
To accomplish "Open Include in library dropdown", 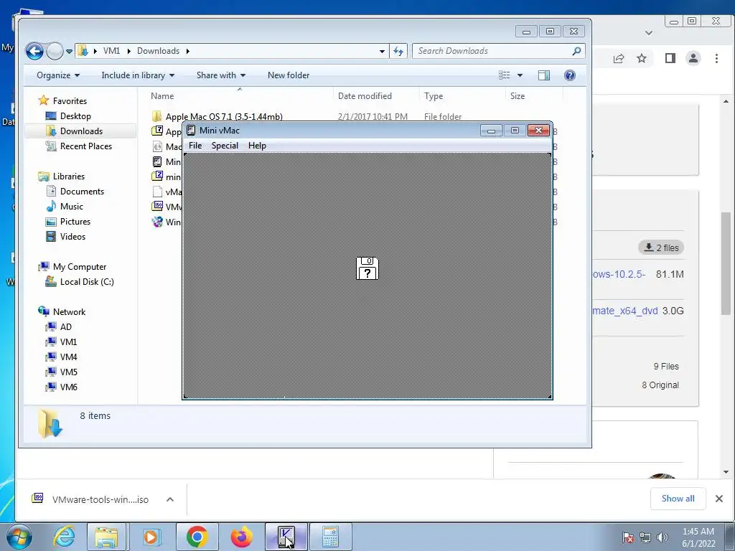I will click(x=138, y=75).
